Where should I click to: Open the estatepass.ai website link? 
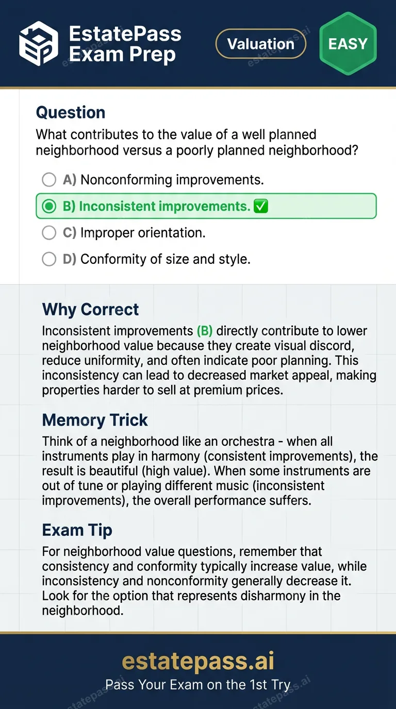pyautogui.click(x=198, y=661)
